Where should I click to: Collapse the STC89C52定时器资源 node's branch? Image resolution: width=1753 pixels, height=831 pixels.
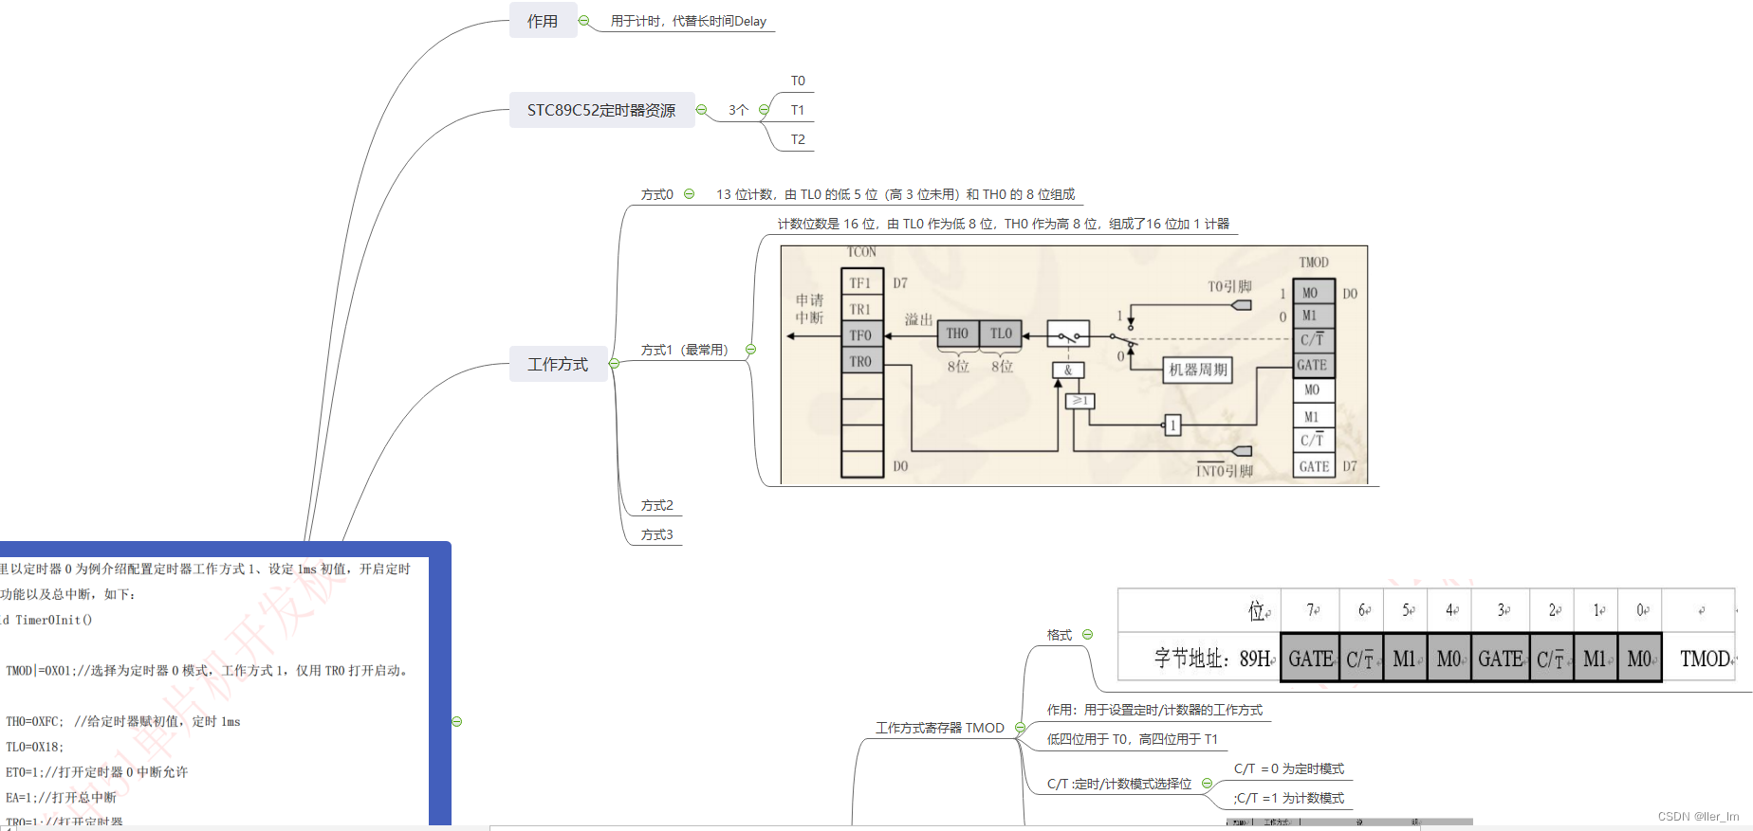702,110
